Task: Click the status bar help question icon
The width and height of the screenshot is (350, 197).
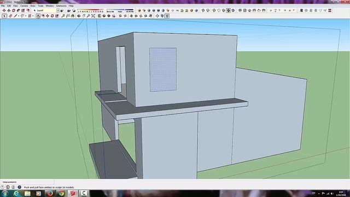Action: pos(20,187)
